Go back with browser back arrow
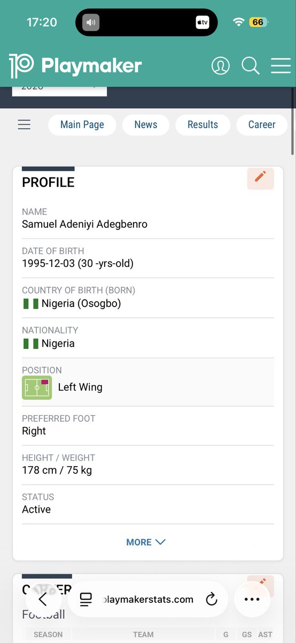Screen dimensions: 296x643 coord(43,600)
